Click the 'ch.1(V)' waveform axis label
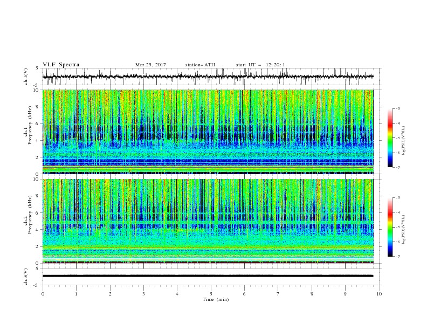 [x=26, y=77]
